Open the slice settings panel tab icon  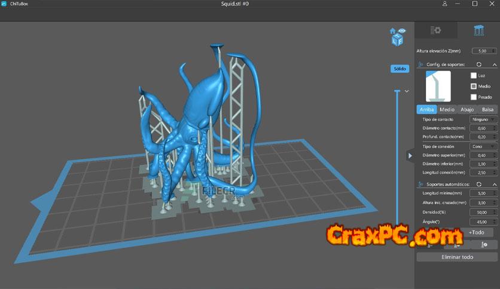[435, 30]
